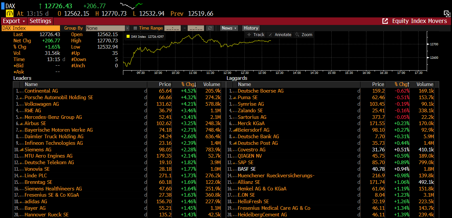Open Continental AG in the Leaders list
The image size is (452, 218).
tap(41, 91)
